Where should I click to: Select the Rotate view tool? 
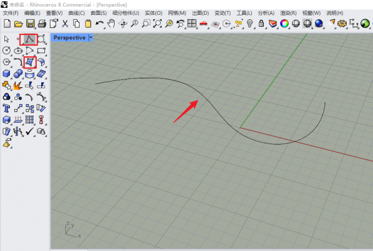123,24
